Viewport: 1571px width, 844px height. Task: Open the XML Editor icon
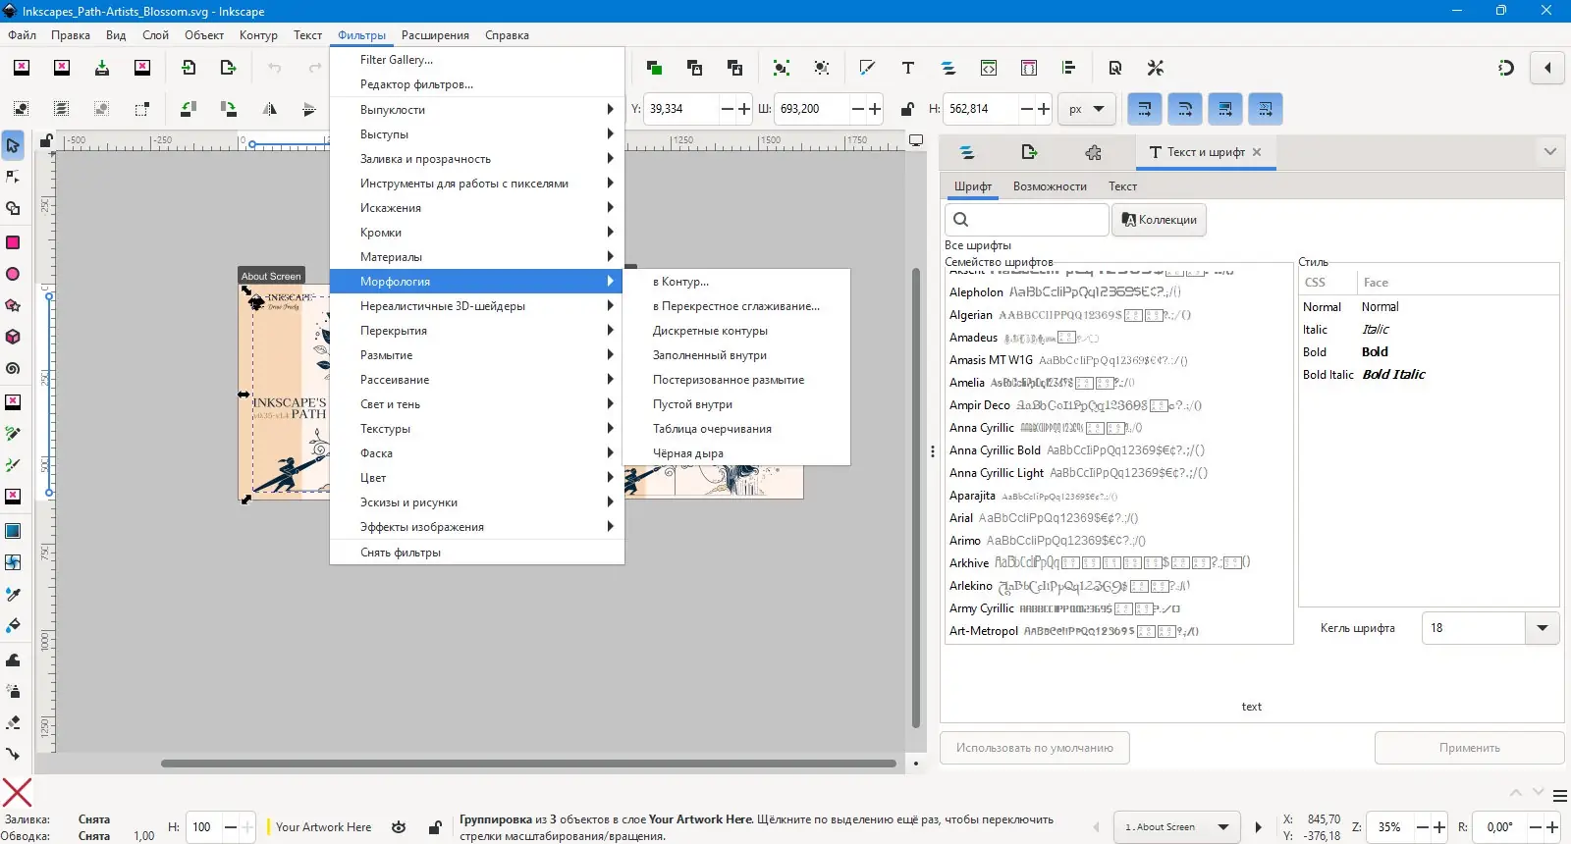pyautogui.click(x=989, y=68)
